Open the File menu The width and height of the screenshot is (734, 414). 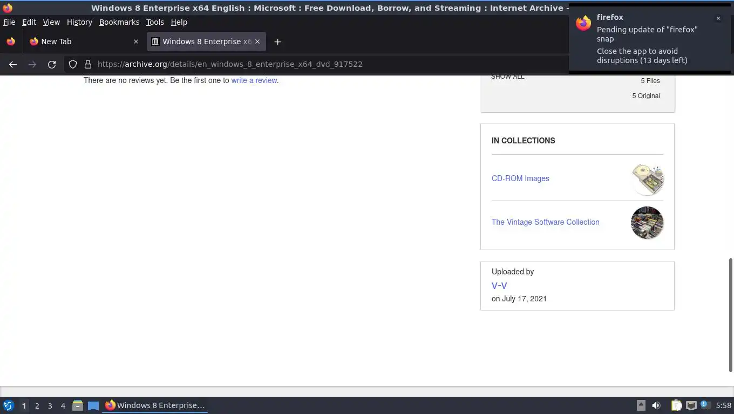pyautogui.click(x=9, y=22)
